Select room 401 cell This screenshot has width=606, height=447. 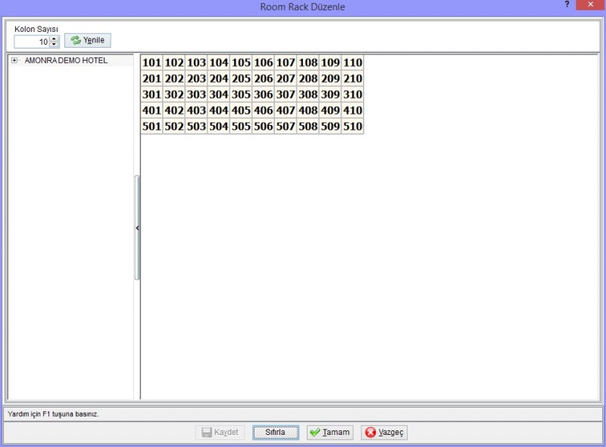click(x=151, y=110)
